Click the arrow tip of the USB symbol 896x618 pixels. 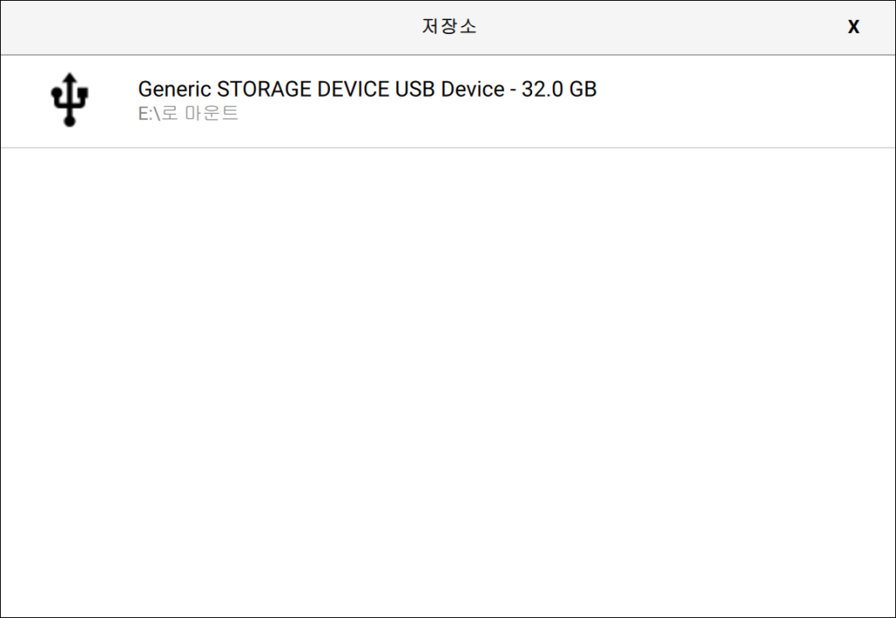point(70,78)
